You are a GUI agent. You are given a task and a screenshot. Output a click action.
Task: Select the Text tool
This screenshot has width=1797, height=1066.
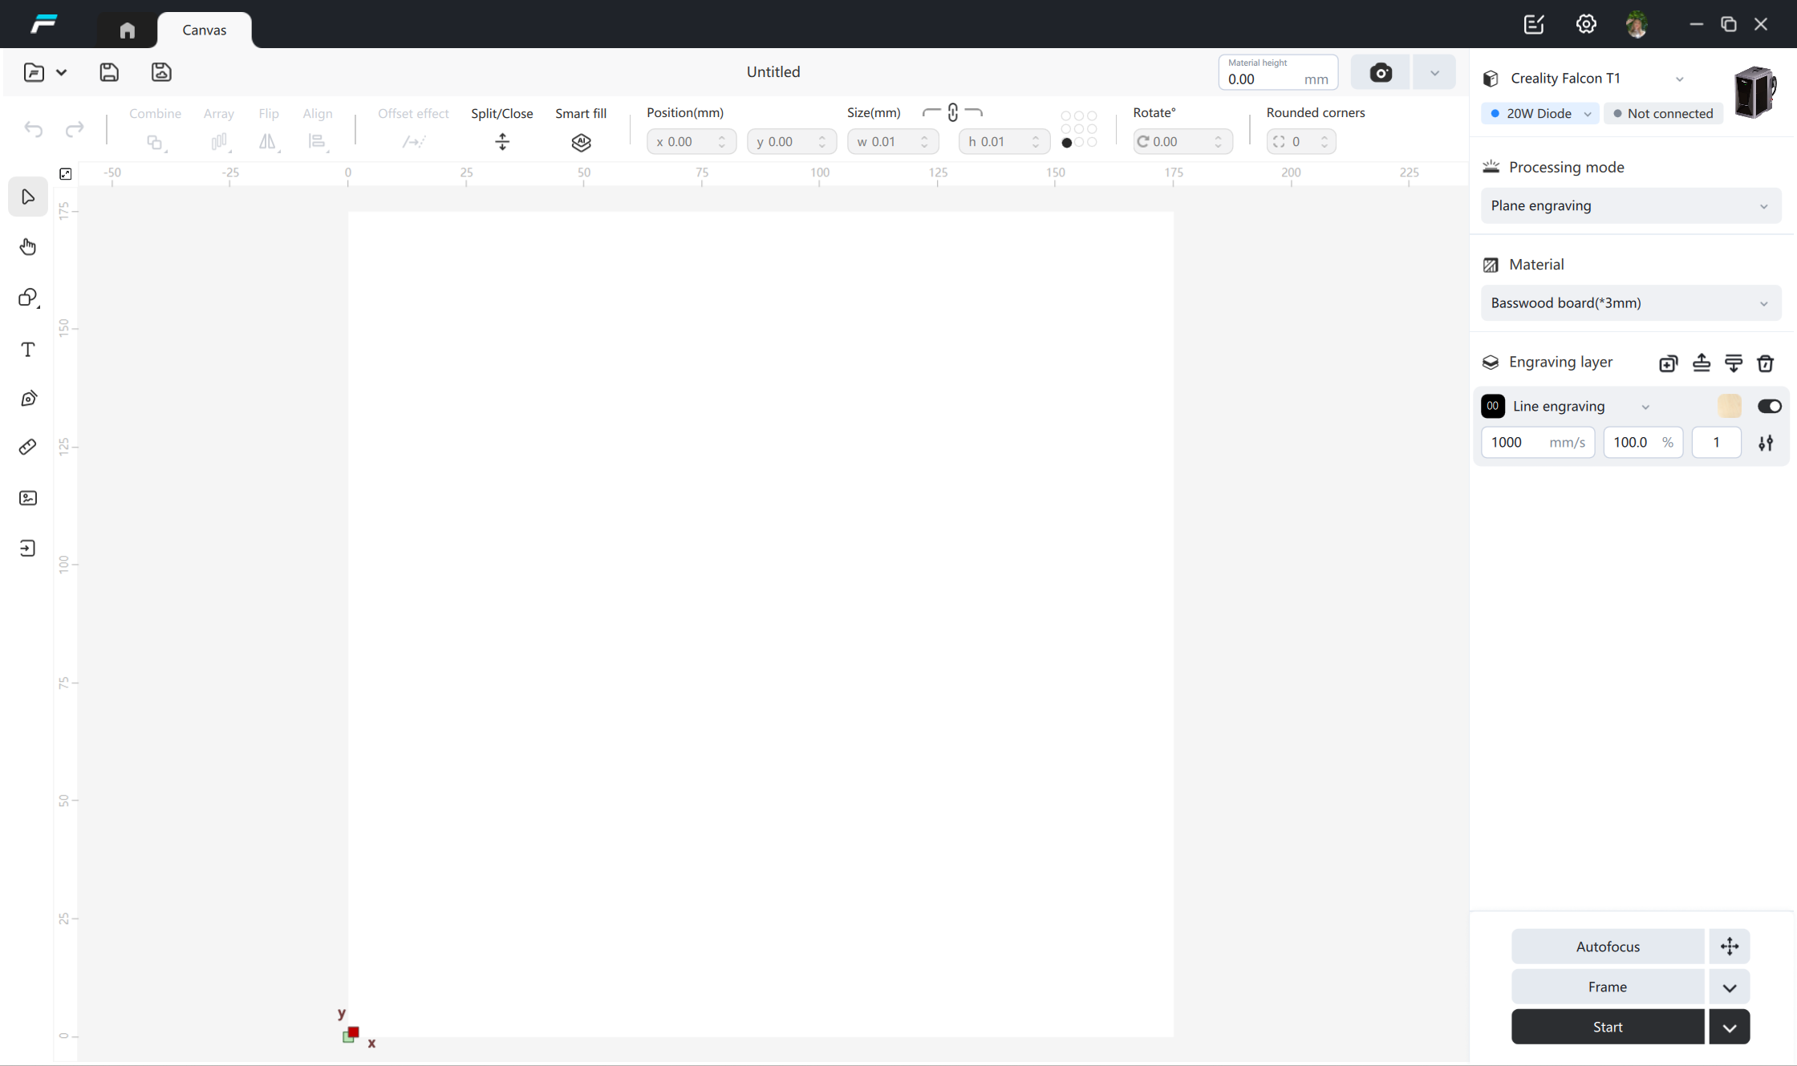28,349
